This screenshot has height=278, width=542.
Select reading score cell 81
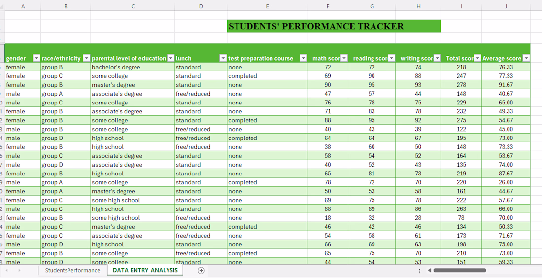pos(372,174)
